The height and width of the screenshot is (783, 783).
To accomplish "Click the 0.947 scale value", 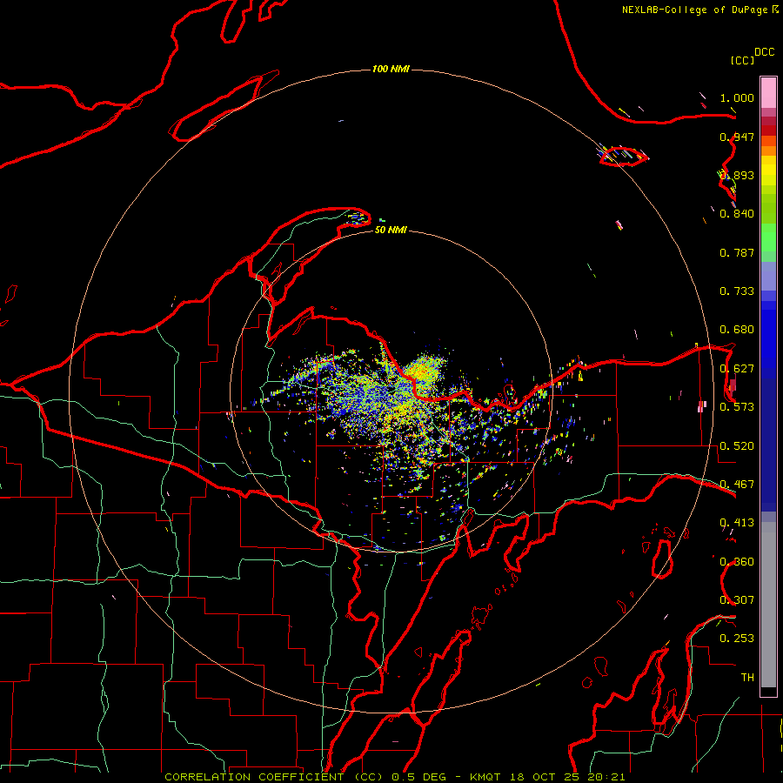I will [x=737, y=137].
